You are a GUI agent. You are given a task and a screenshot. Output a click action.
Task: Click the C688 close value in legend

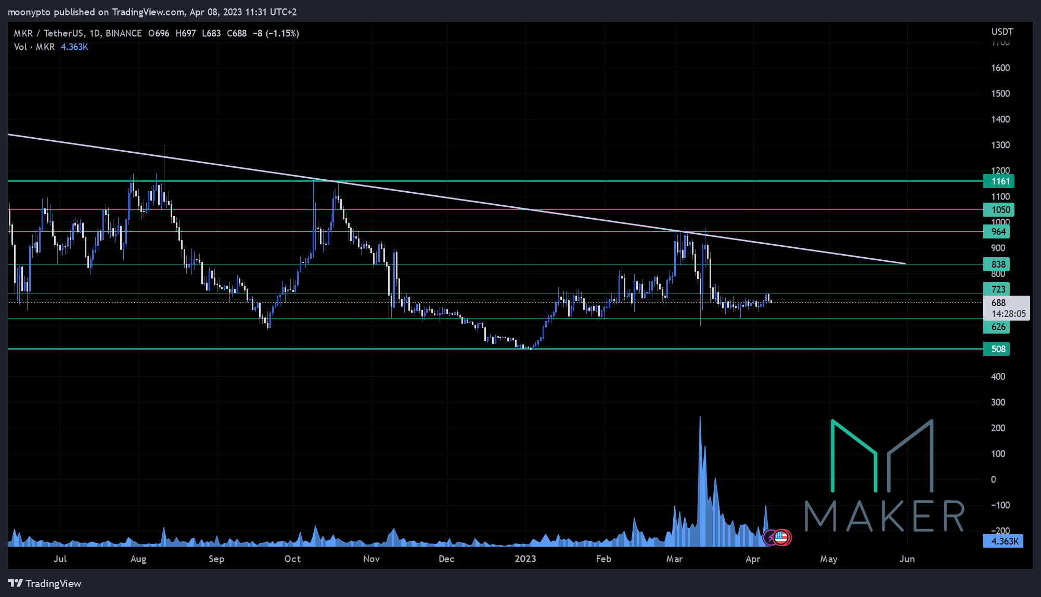[237, 33]
